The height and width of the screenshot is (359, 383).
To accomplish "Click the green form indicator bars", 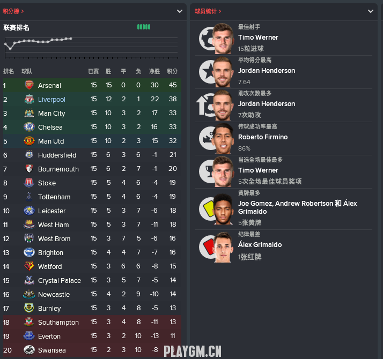I will coord(144,27).
